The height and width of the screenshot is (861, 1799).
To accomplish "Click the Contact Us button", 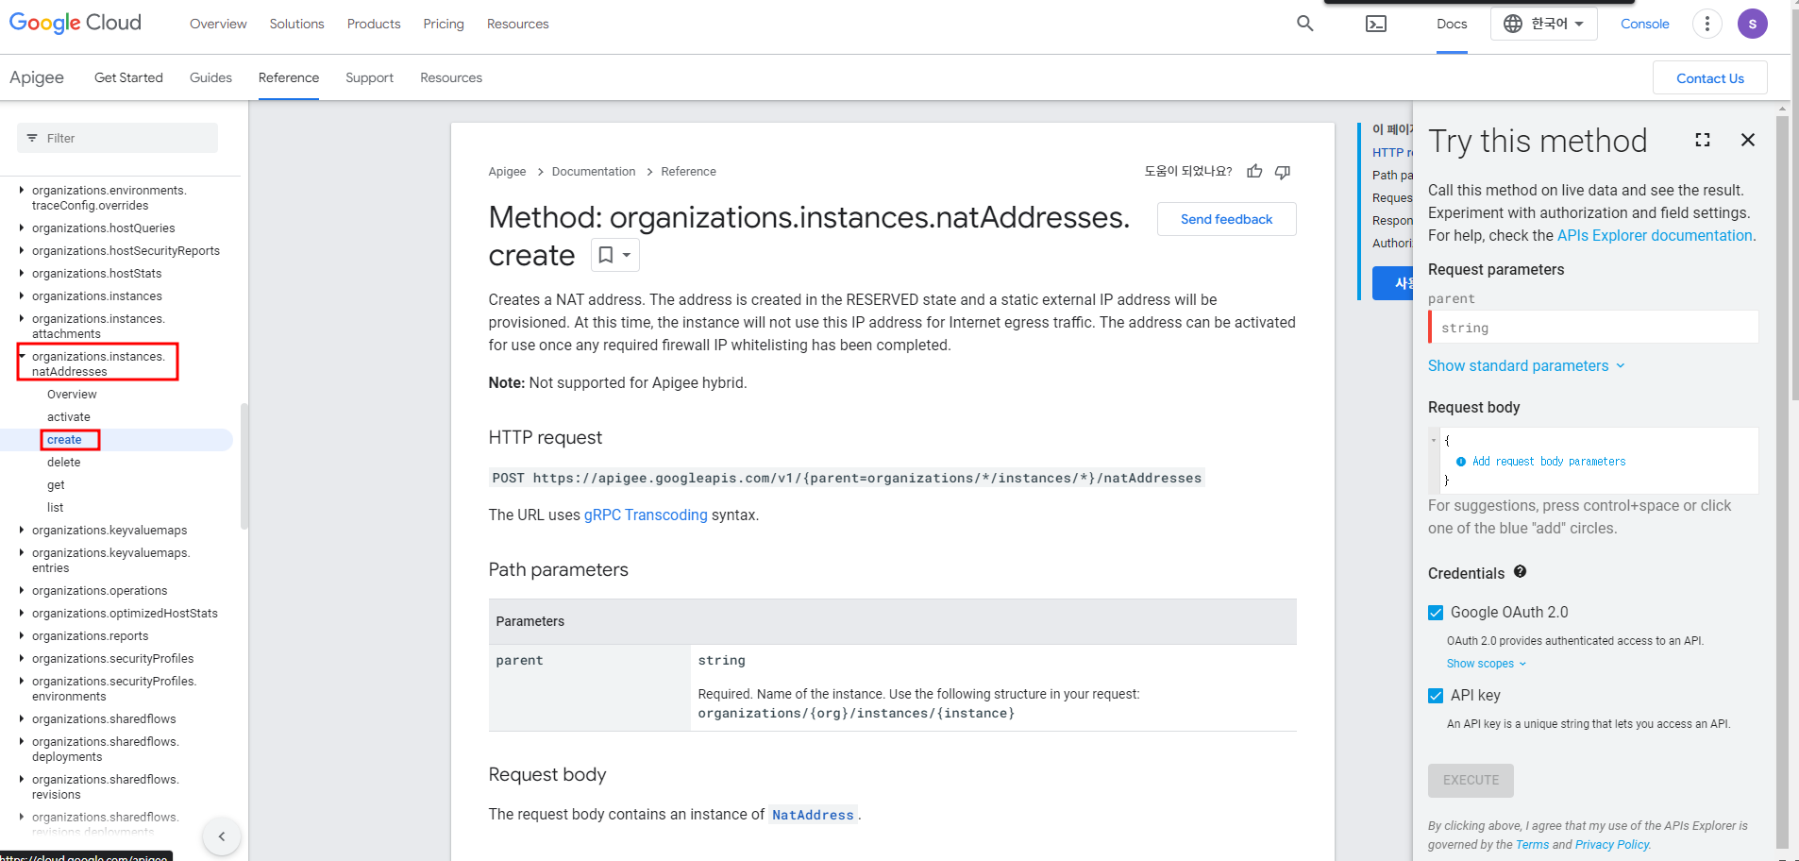I will [1710, 78].
